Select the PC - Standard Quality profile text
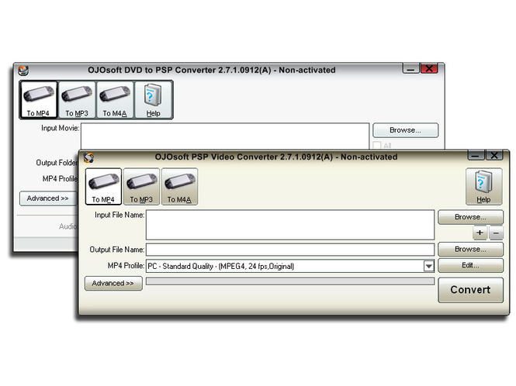Screen dimensions: 516x386 [221, 266]
